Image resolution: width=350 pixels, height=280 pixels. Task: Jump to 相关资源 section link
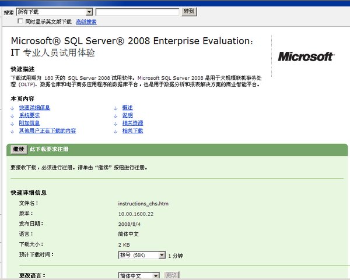pyautogui.click(x=132, y=123)
